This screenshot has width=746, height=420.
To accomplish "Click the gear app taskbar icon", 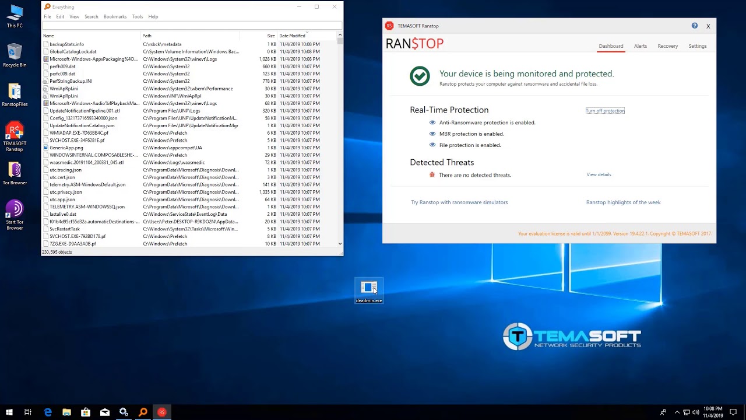I will (x=124, y=412).
